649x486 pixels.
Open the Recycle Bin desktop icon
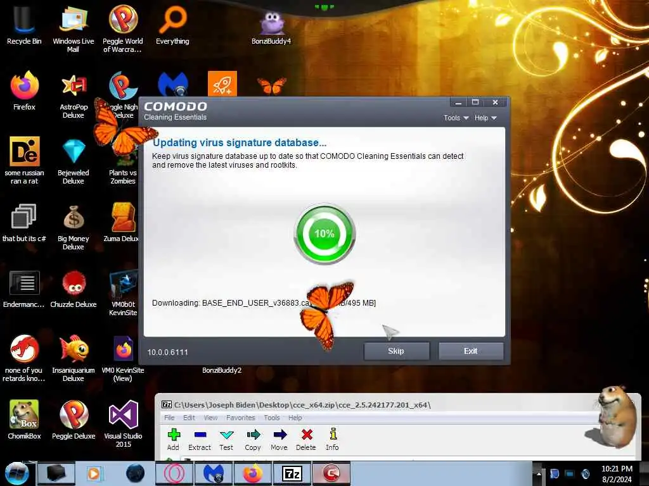[24, 25]
